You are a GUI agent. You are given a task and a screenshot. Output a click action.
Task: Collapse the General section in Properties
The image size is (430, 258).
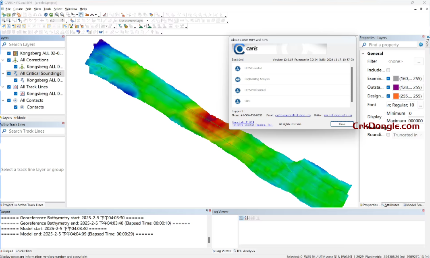click(362, 53)
